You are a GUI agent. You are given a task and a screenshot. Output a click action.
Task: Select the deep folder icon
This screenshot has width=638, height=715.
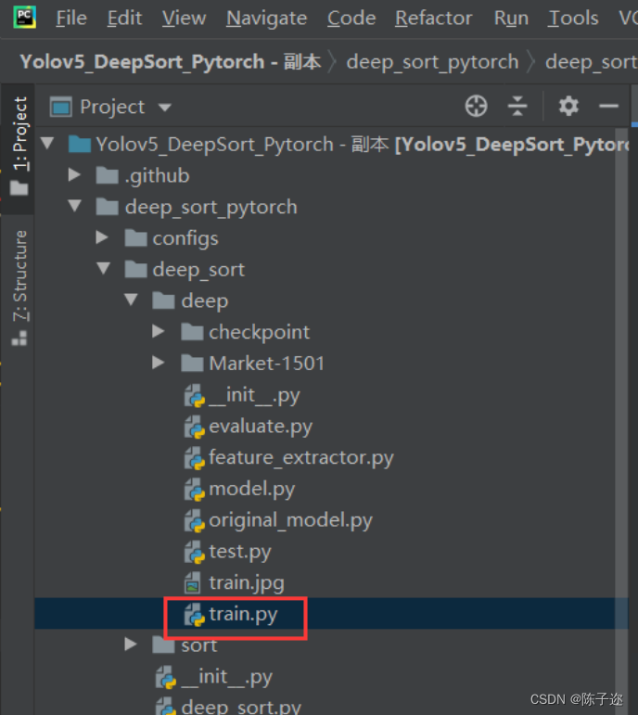click(163, 301)
